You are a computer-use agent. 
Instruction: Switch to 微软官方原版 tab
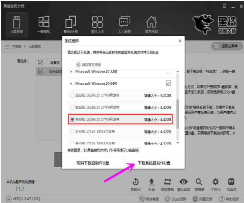pos(89,65)
